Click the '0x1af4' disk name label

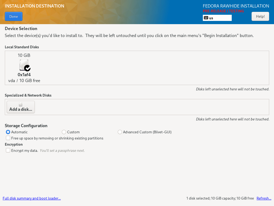click(24, 75)
